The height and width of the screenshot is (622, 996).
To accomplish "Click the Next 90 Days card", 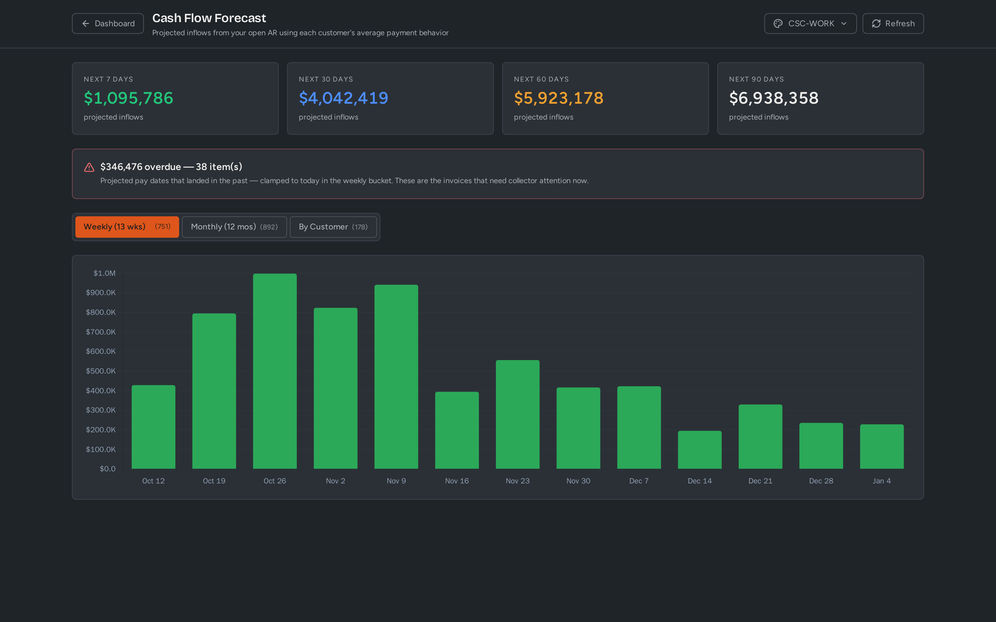I will point(821,98).
